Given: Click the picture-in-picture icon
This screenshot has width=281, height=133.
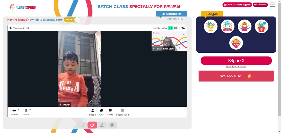Looking at the screenshot, I should click(183, 28).
